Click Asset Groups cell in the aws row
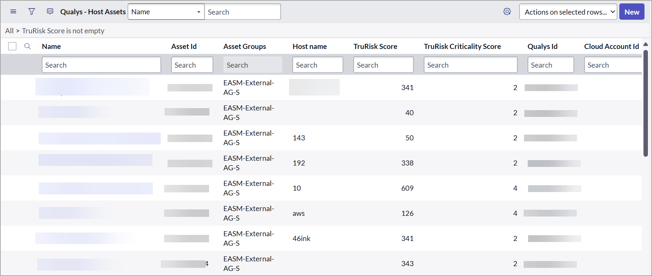The width and height of the screenshot is (652, 276). pos(249,213)
